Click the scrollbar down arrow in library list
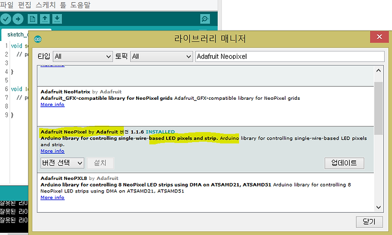Viewport: 392px width, 235px height. point(378,208)
